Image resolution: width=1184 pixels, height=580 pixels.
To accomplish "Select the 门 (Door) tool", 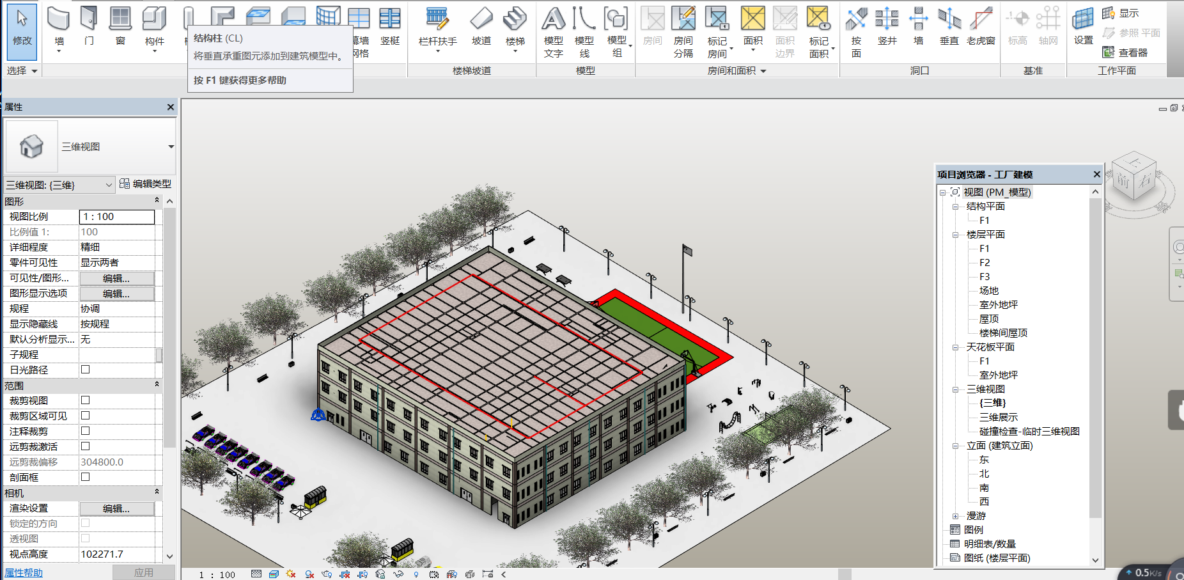I will click(89, 27).
